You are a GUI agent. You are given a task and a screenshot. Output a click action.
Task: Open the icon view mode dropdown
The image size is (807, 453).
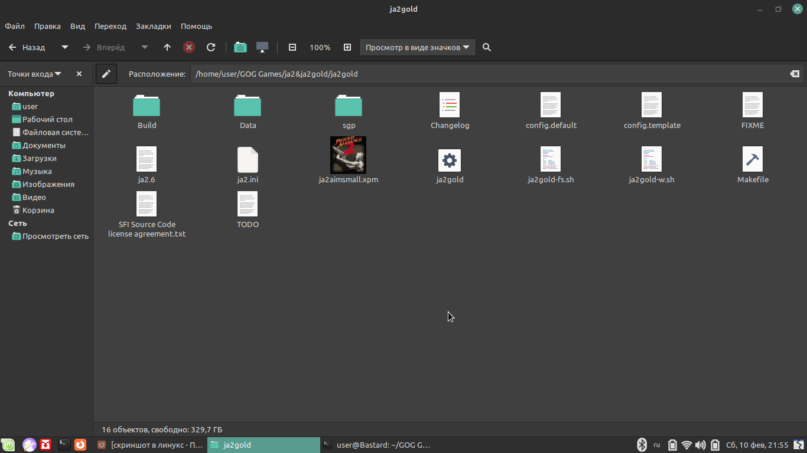[x=417, y=47]
